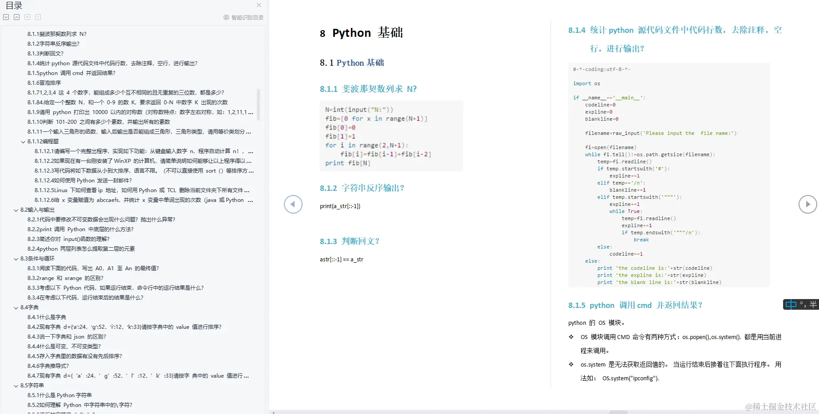Screen dimensions: 819x414
Task: Open outline entry 8.1.12.1请编写一个完整出程序
Action: click(x=144, y=151)
